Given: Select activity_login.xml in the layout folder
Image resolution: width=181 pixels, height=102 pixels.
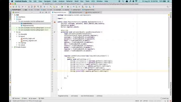Looking at the screenshot, I should pyautogui.click(x=29, y=39).
